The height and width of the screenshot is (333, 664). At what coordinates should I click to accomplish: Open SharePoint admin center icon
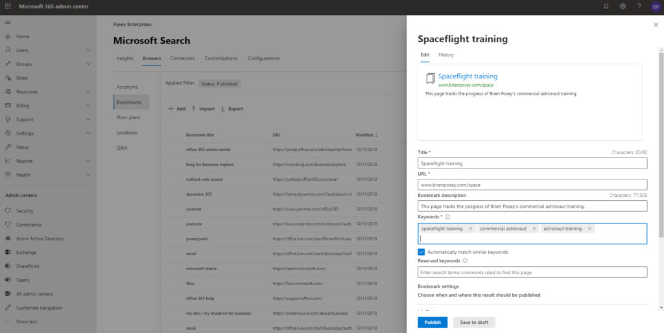pyautogui.click(x=8, y=266)
